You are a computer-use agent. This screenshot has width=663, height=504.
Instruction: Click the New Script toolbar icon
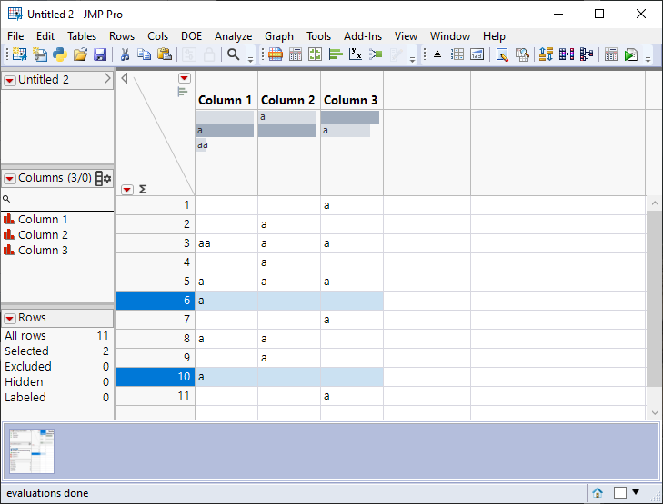click(x=40, y=54)
